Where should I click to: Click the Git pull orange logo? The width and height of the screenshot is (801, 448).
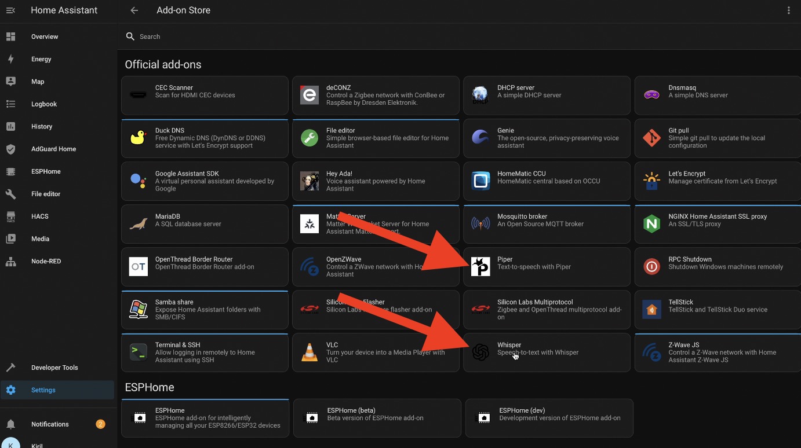coord(652,138)
